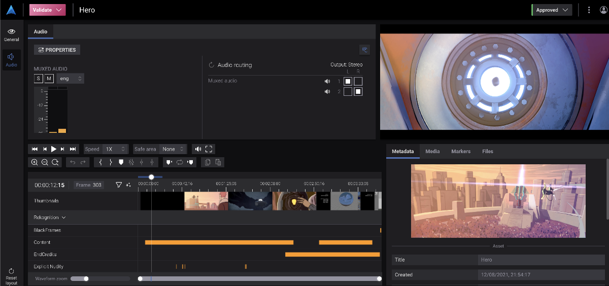Image resolution: width=609 pixels, height=286 pixels.
Task: Click the BlackFrames track label
Action: pyautogui.click(x=47, y=230)
